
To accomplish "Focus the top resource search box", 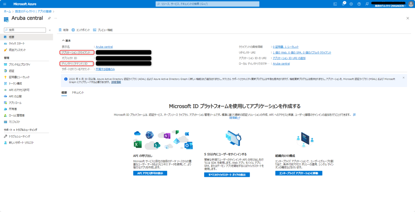I will tap(208, 4).
